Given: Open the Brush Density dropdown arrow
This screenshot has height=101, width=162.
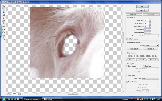Looking at the screenshot, I should point(150,23).
